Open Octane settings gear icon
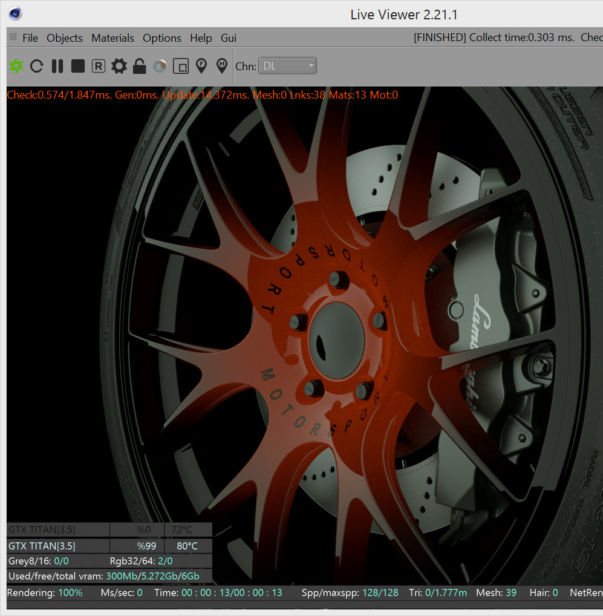 click(x=119, y=66)
